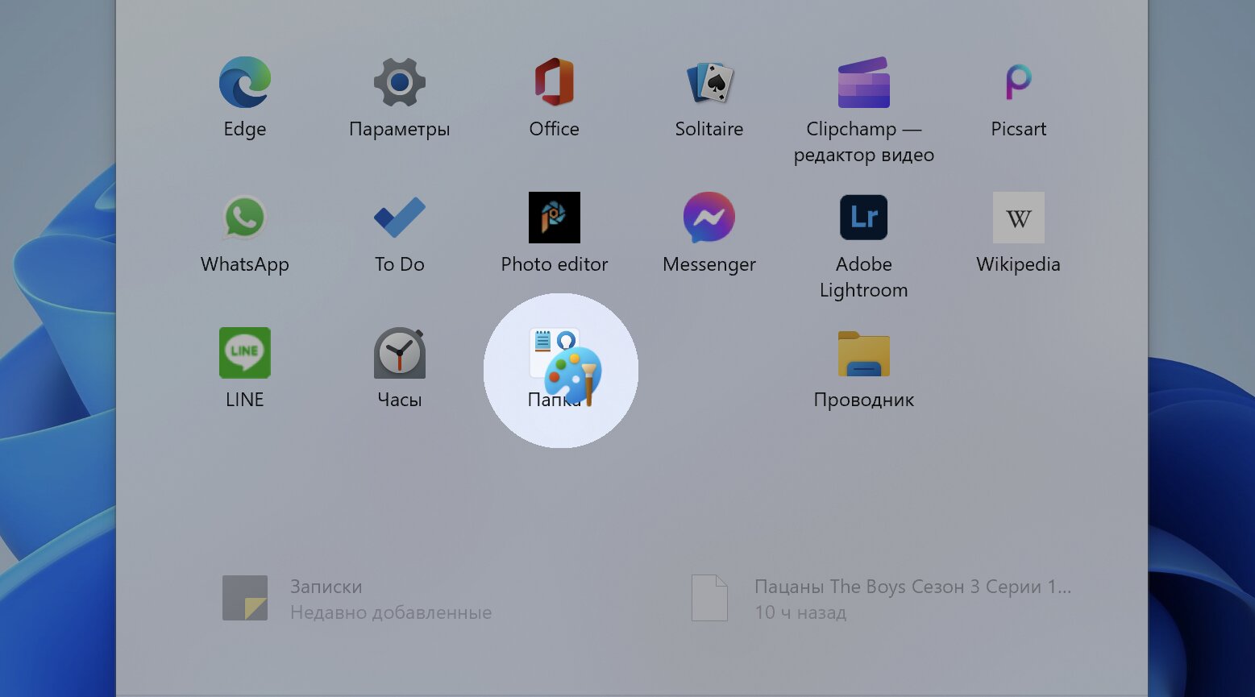Launch Clipchamp video editor

[x=864, y=82]
